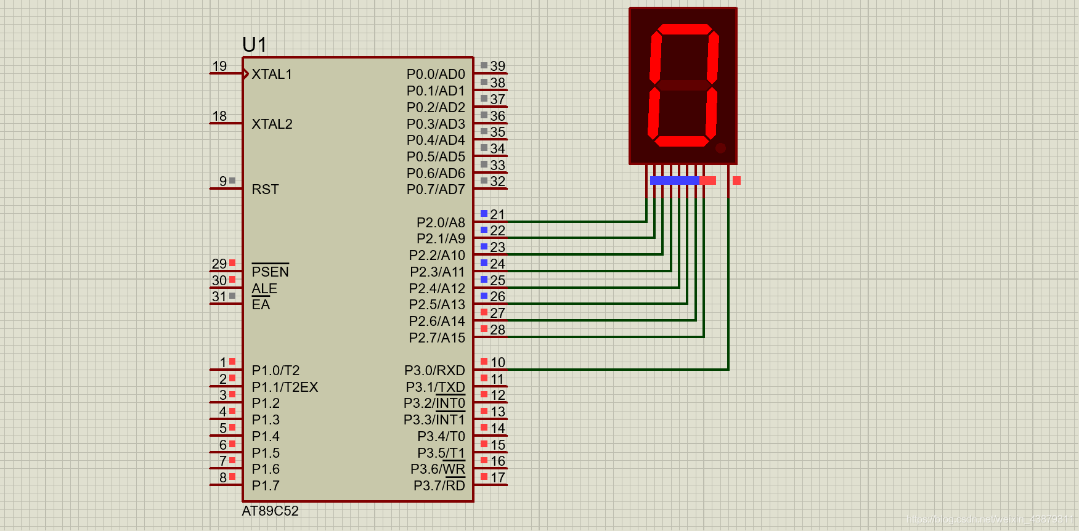
Task: Click the P2.5/A13 pin label
Action: tap(437, 304)
